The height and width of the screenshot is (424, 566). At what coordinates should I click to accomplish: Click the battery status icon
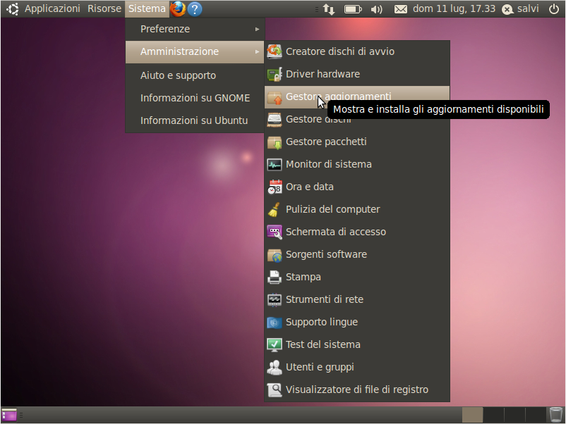click(353, 9)
